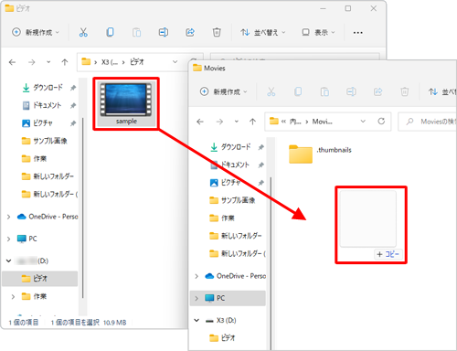Go forward in Movies window navigation
The image size is (457, 351).
coord(219,122)
